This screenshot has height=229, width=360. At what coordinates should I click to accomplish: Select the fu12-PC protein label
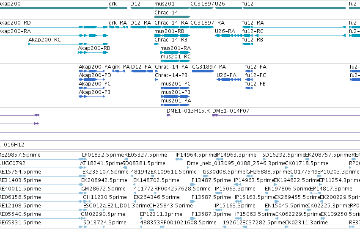coord(256,75)
